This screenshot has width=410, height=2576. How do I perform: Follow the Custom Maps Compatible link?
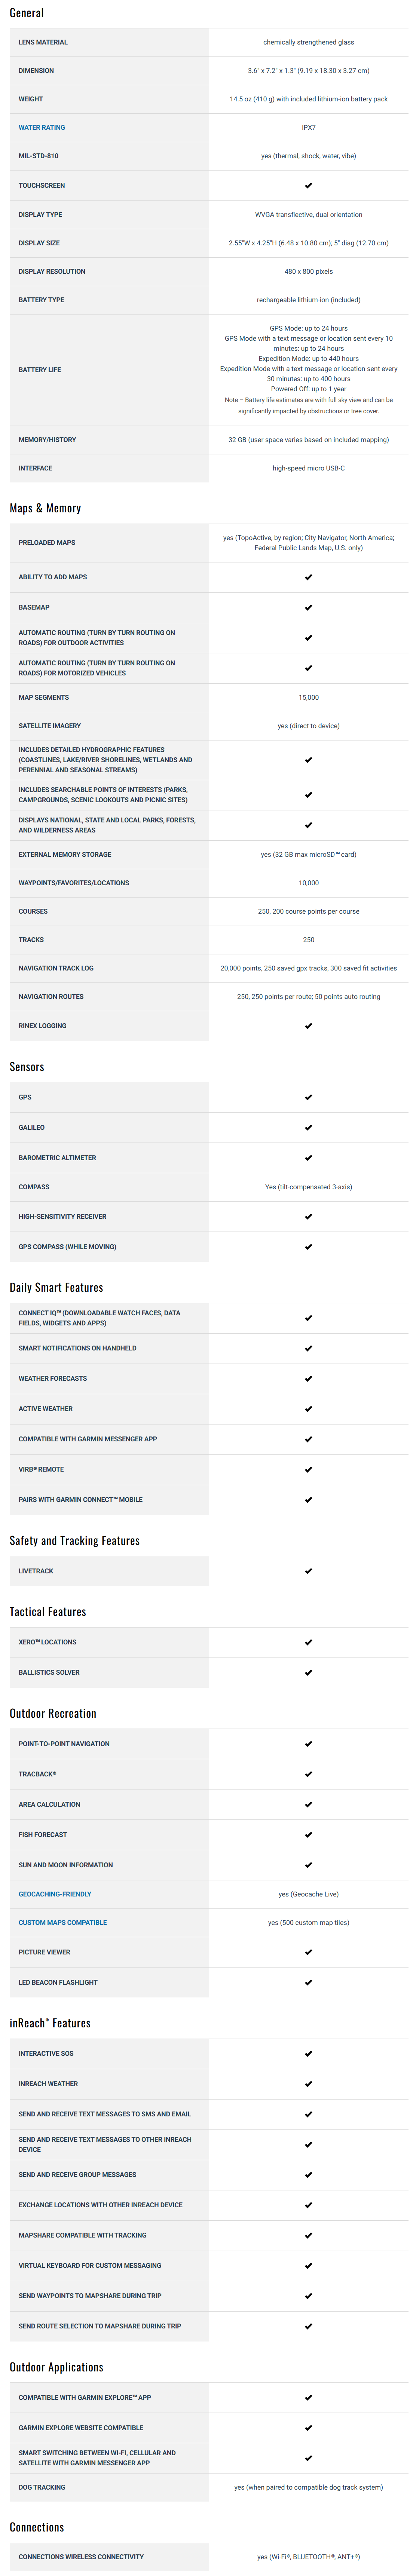pyautogui.click(x=62, y=1922)
